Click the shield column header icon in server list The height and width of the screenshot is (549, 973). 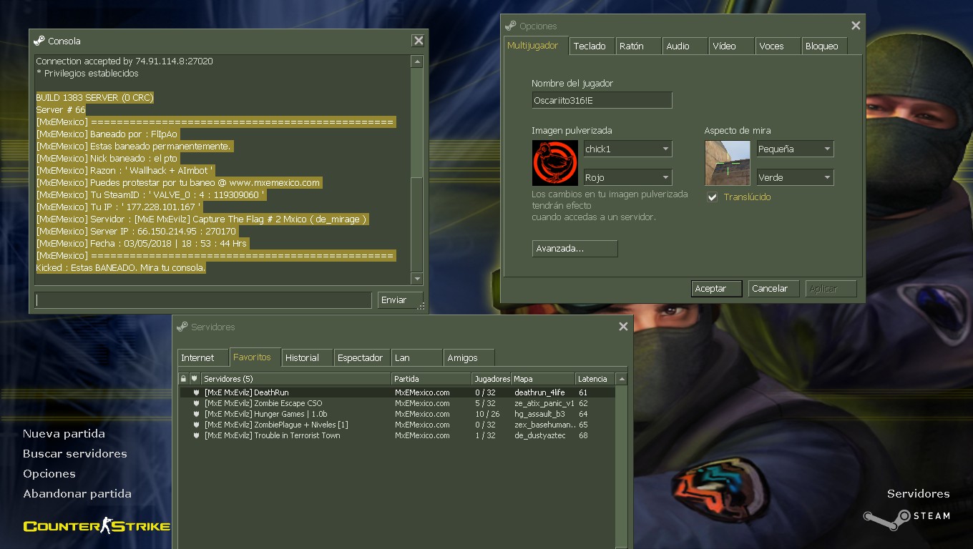tap(194, 379)
